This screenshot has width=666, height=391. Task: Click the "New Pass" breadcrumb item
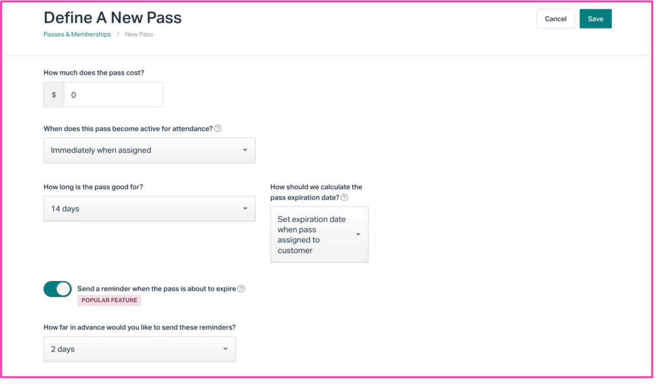pyautogui.click(x=139, y=34)
